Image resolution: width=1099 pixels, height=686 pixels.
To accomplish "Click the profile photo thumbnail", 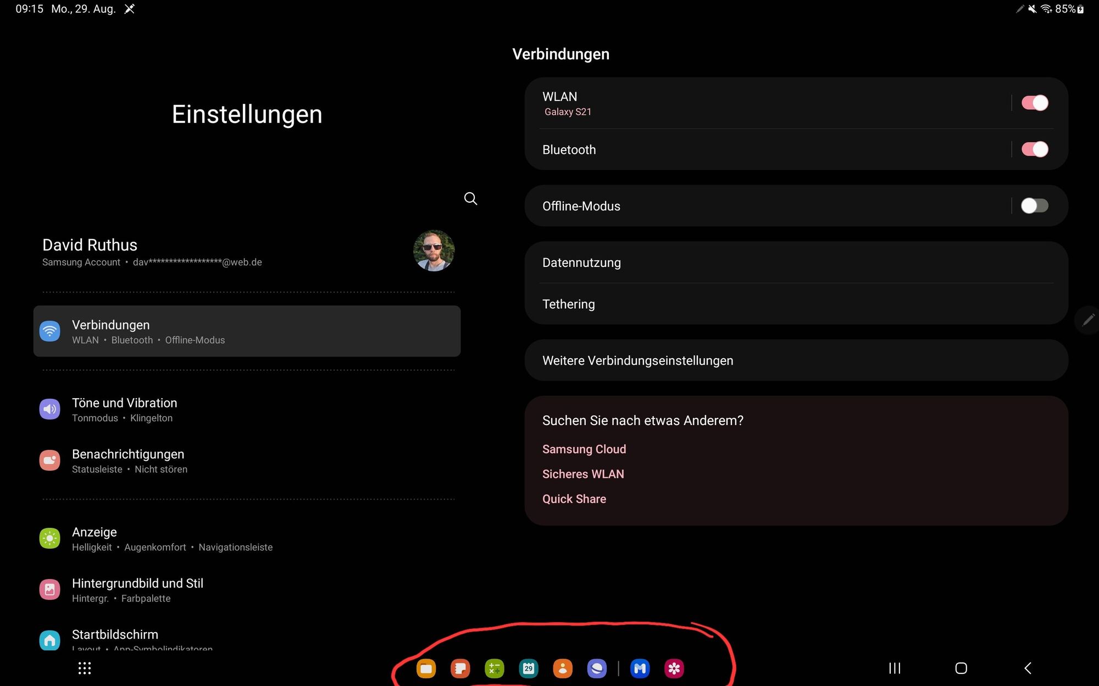I will 434,250.
